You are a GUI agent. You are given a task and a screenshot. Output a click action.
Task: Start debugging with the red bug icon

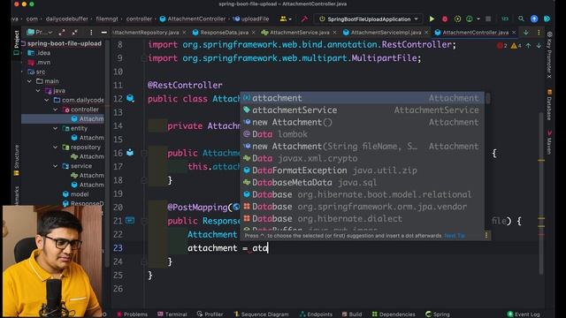[445, 19]
